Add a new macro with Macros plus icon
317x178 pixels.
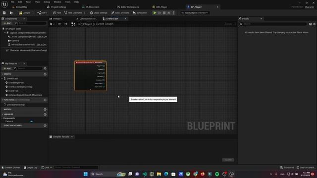click(45, 109)
